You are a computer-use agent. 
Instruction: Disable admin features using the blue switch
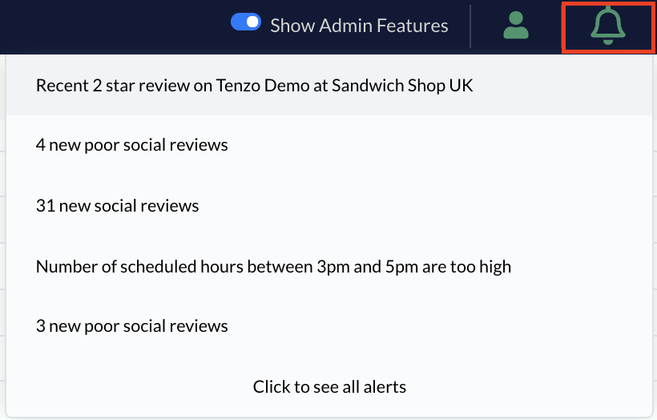(x=246, y=22)
